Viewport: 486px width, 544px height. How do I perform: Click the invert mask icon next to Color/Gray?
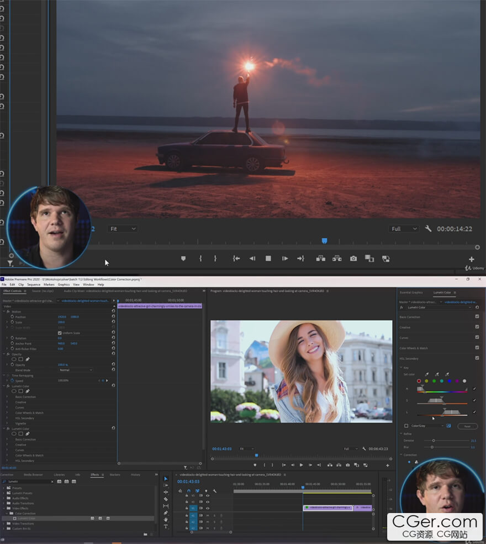tap(448, 426)
